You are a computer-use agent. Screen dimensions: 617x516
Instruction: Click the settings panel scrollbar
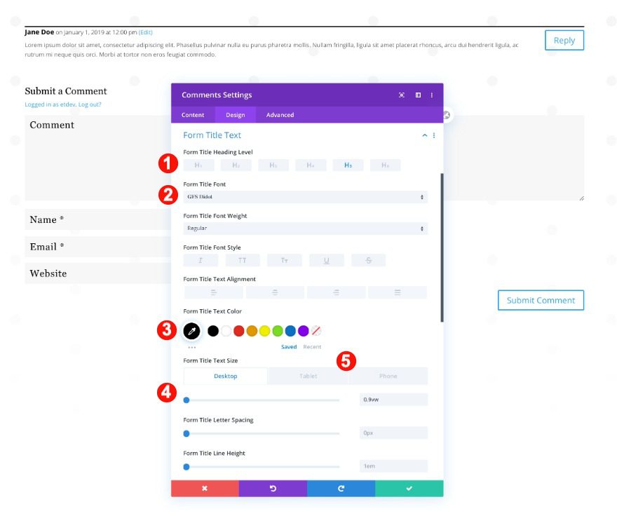(x=442, y=247)
